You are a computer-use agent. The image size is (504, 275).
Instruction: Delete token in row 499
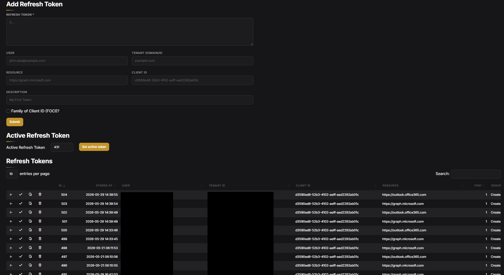40,239
